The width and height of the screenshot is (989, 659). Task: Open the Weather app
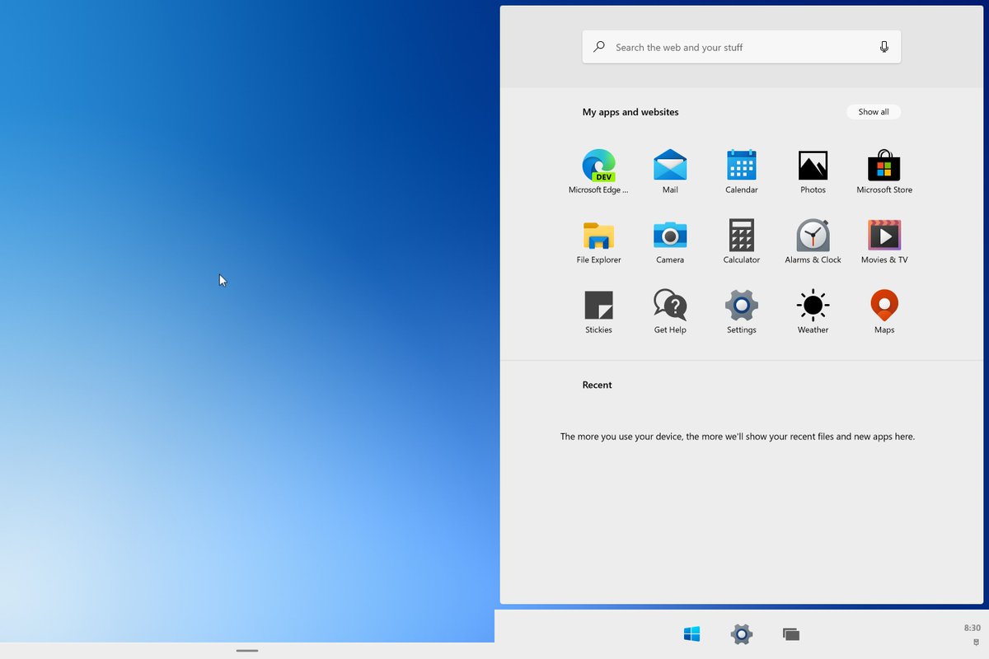tap(813, 306)
